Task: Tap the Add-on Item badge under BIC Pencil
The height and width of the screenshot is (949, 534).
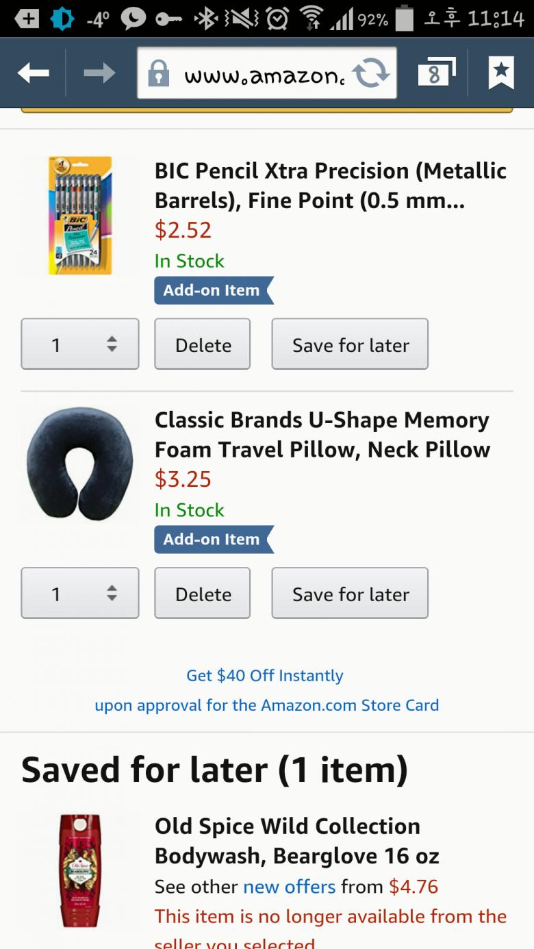Action: point(213,290)
